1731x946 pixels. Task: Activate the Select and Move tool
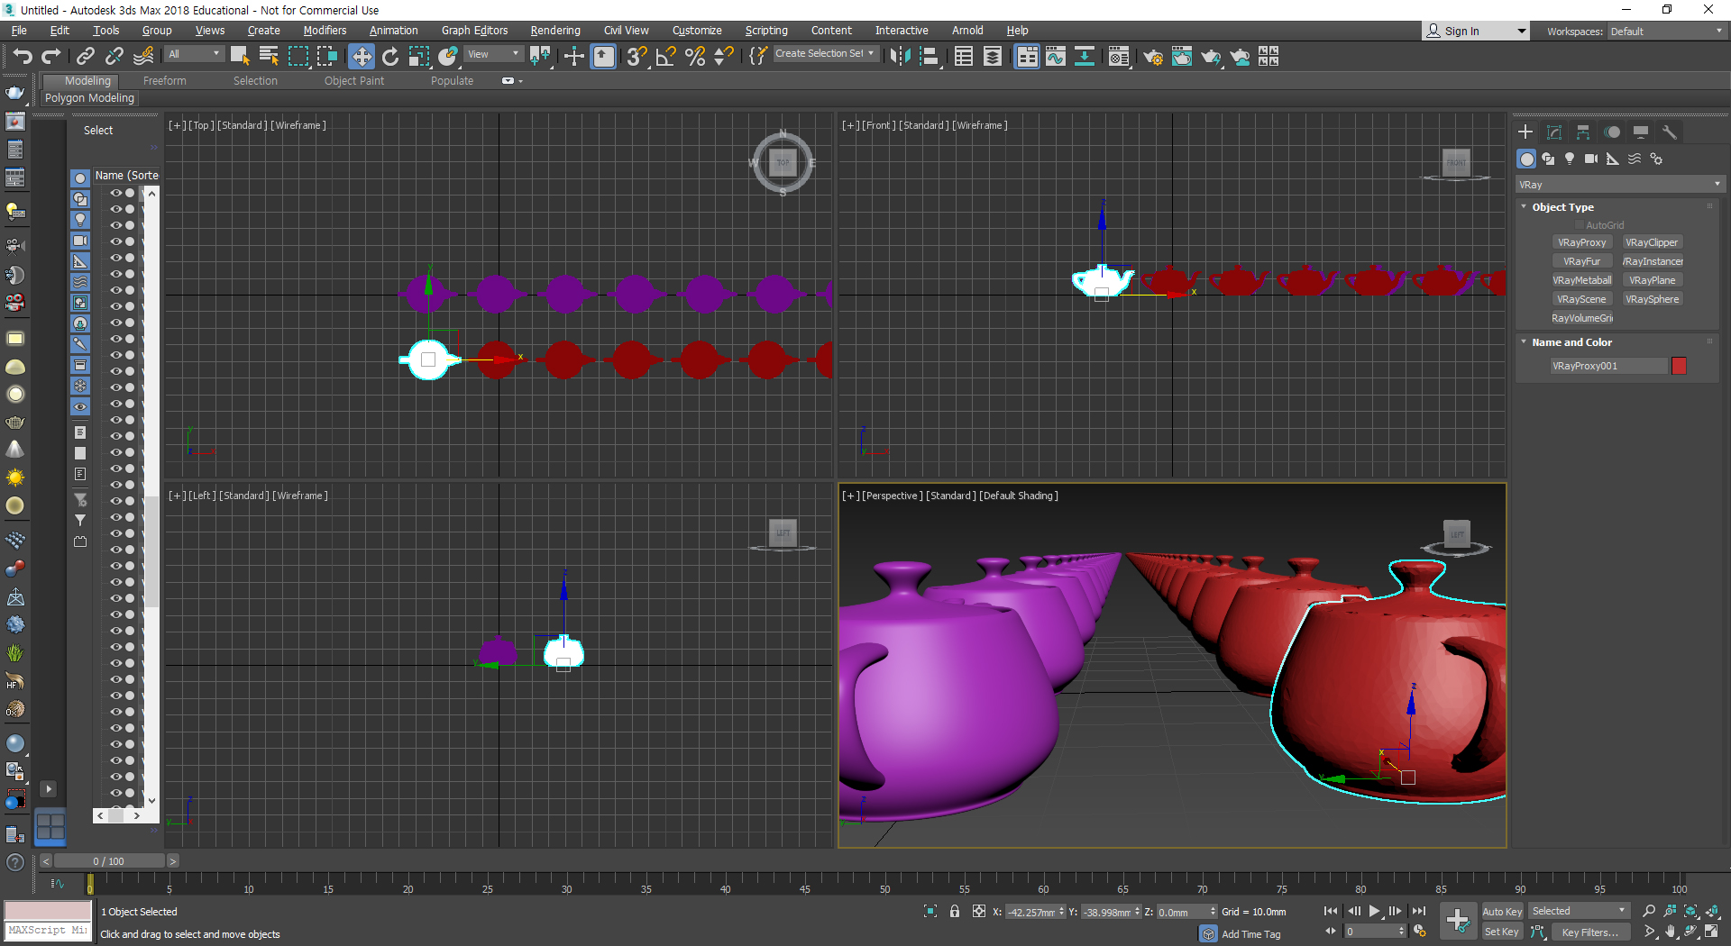(361, 57)
